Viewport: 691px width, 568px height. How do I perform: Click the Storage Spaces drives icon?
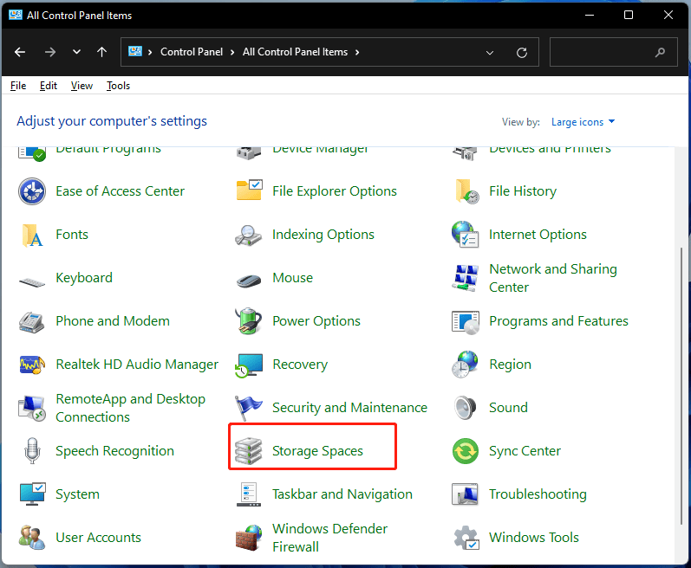click(249, 451)
